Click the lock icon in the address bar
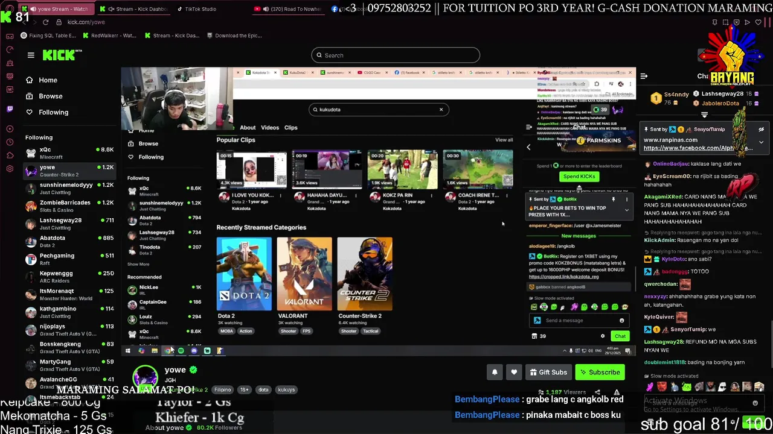 pos(59,22)
